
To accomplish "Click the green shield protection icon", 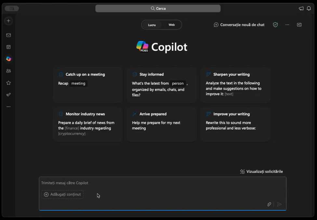I will point(275,25).
